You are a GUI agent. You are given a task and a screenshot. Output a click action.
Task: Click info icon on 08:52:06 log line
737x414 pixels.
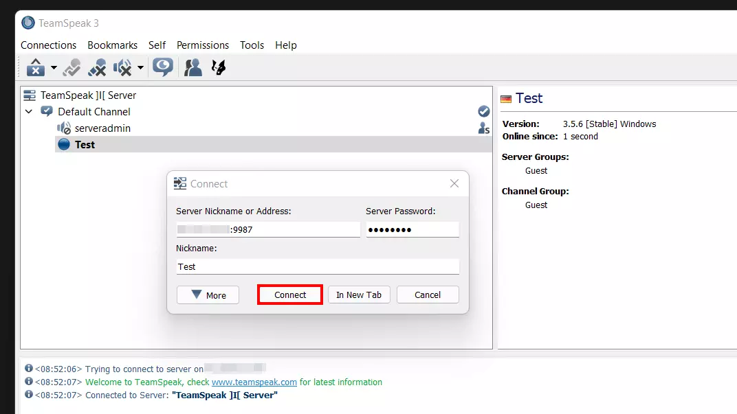tap(29, 368)
